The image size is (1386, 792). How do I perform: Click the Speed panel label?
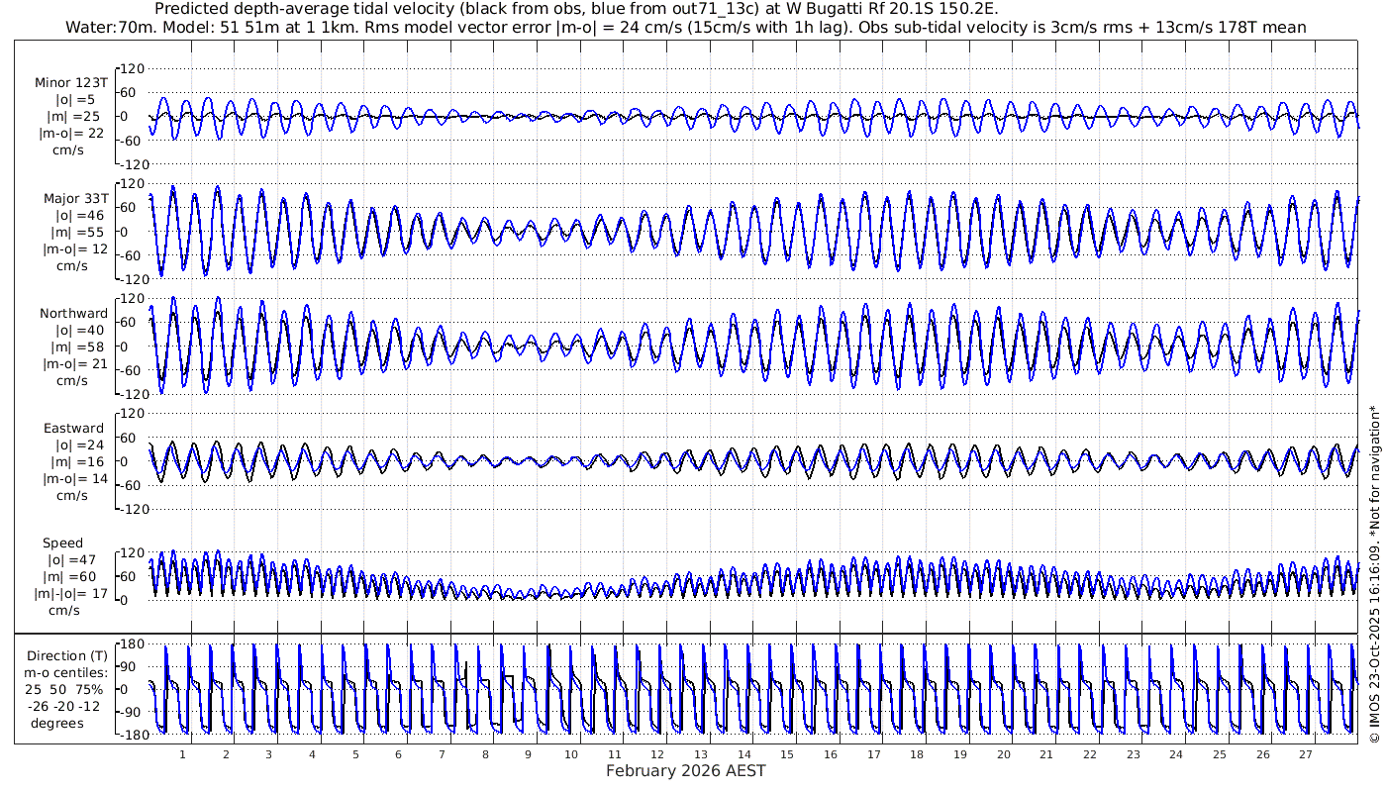point(62,544)
